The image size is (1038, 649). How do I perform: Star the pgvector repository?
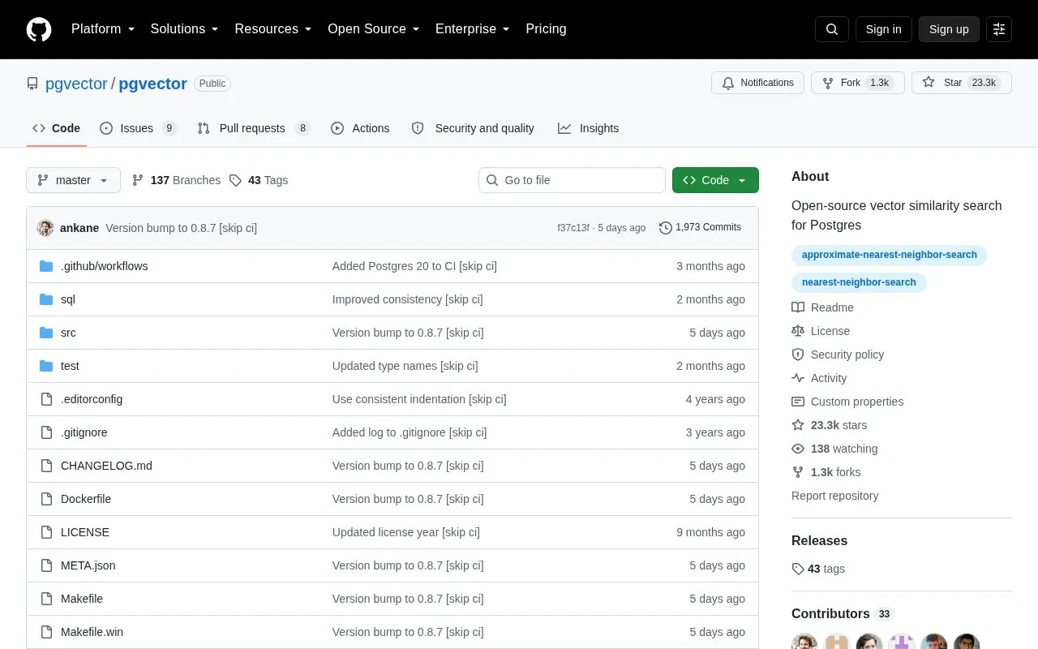click(x=962, y=83)
